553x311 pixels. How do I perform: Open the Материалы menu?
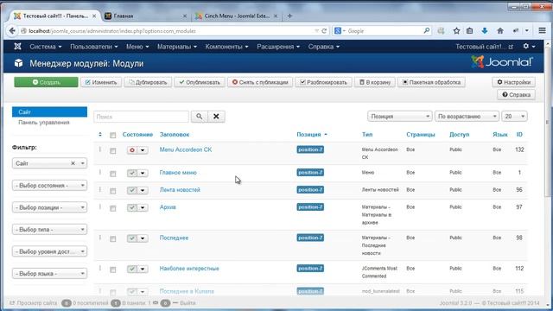tap(176, 47)
